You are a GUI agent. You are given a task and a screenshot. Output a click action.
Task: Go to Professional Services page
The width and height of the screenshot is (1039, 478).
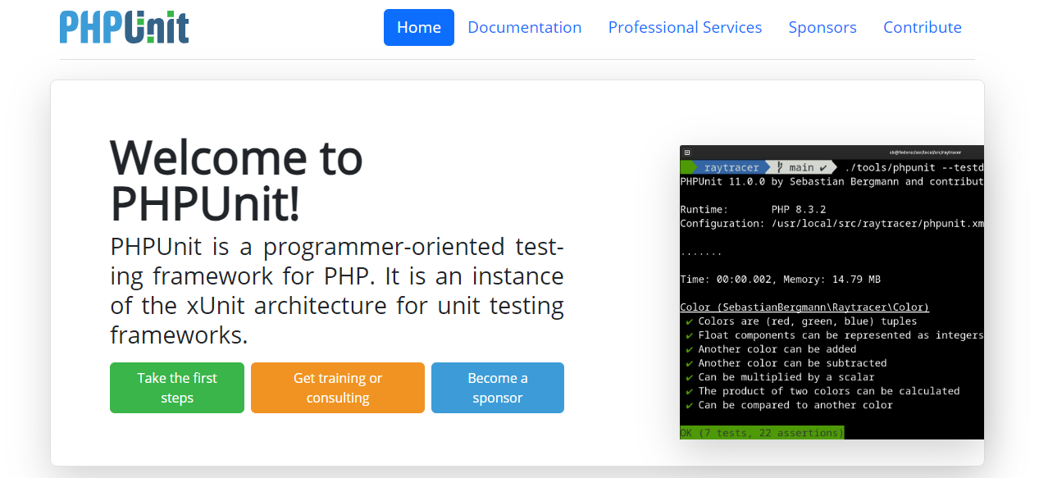point(685,27)
